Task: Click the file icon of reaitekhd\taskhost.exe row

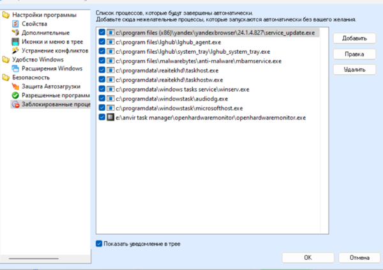Action: 110,70
